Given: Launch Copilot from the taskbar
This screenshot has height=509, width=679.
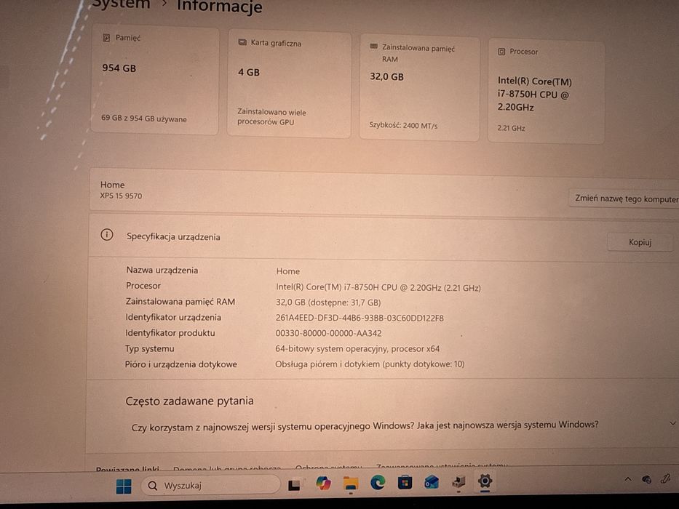Looking at the screenshot, I should [x=323, y=483].
